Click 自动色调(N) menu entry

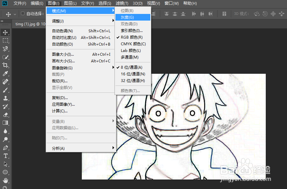81,31
